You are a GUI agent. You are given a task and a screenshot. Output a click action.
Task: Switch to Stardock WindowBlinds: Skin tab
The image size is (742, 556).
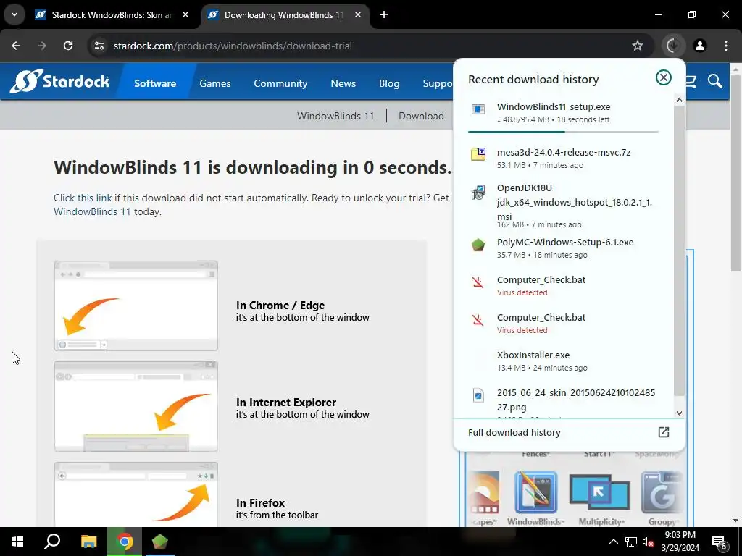[x=112, y=14]
